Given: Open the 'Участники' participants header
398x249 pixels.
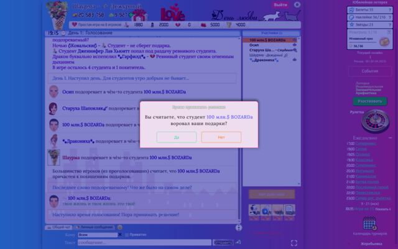Looking at the screenshot, I should (272, 33).
